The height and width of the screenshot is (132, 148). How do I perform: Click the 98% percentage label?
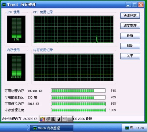(x=113, y=104)
